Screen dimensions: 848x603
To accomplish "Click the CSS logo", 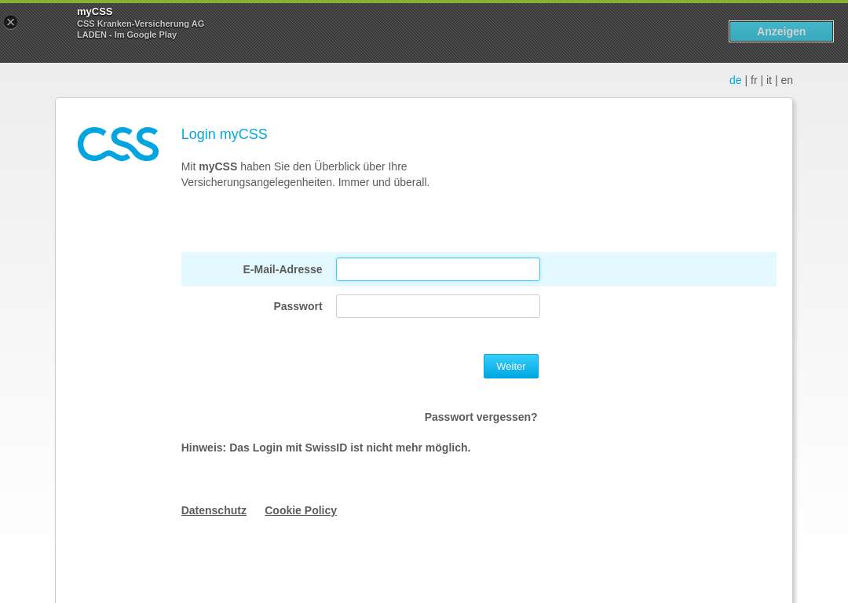I will (x=118, y=144).
